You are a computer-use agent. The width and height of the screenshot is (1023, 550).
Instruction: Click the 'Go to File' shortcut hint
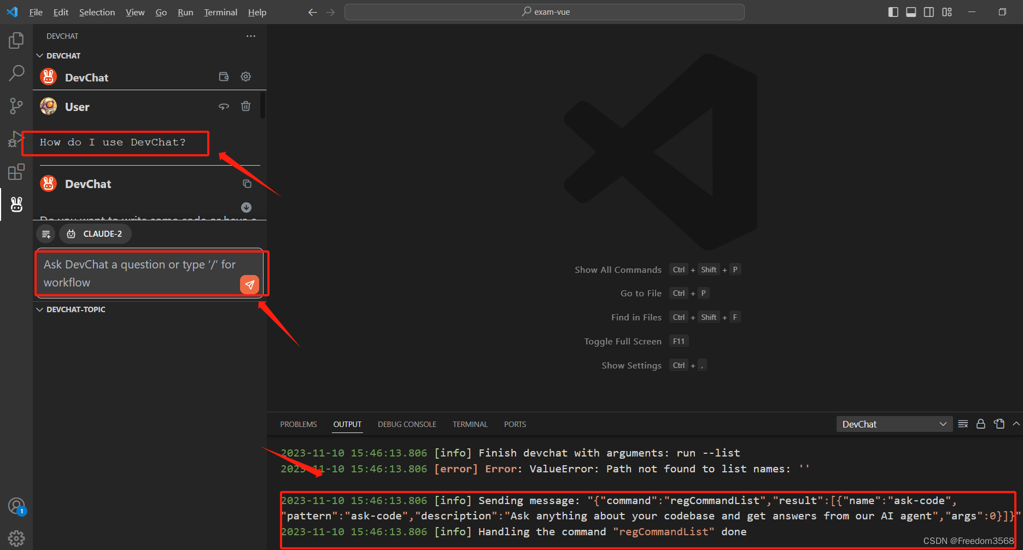pos(664,293)
